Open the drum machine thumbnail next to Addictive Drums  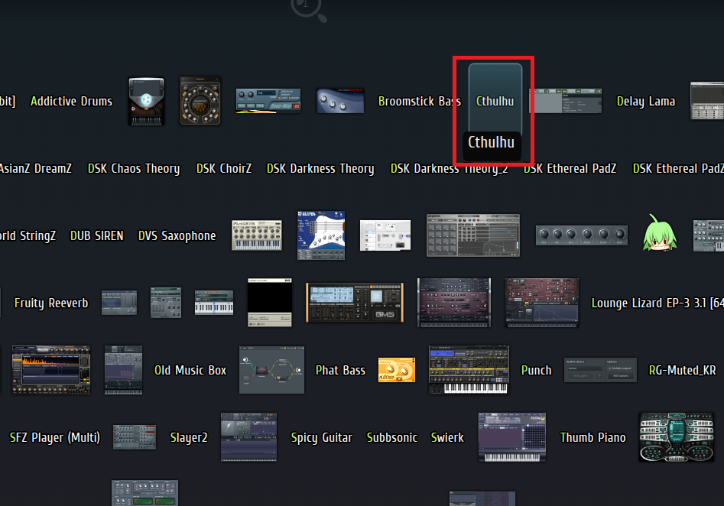coord(146,101)
